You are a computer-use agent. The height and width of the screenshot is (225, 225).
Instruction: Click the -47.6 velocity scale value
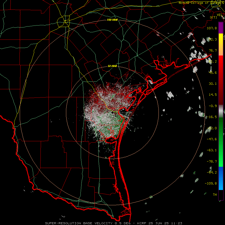212,139
